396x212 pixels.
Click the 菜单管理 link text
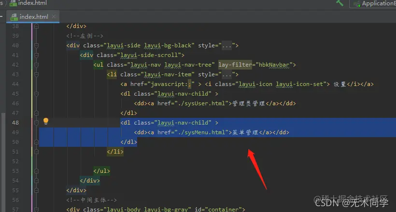tap(245, 132)
